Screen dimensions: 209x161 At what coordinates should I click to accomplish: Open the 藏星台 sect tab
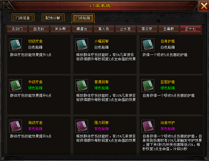click(x=82, y=29)
